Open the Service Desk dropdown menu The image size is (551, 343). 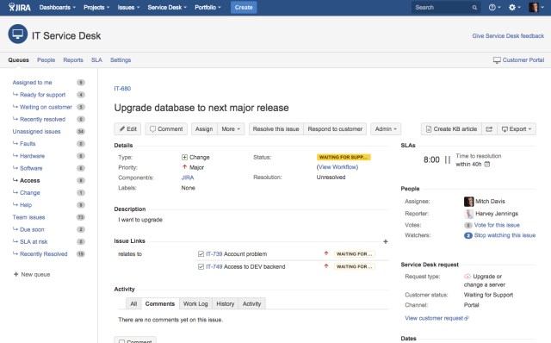pyautogui.click(x=167, y=8)
